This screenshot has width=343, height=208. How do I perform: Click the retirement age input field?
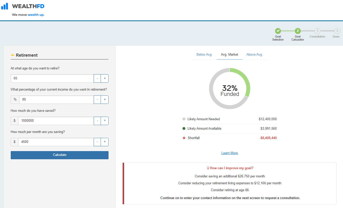pos(52,78)
